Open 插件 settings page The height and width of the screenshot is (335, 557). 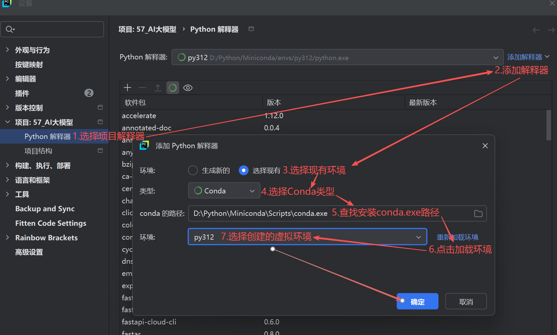click(22, 93)
